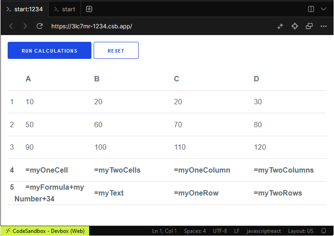Click the CodeSandbox Devbox status item
The width and height of the screenshot is (334, 236).
45,231
